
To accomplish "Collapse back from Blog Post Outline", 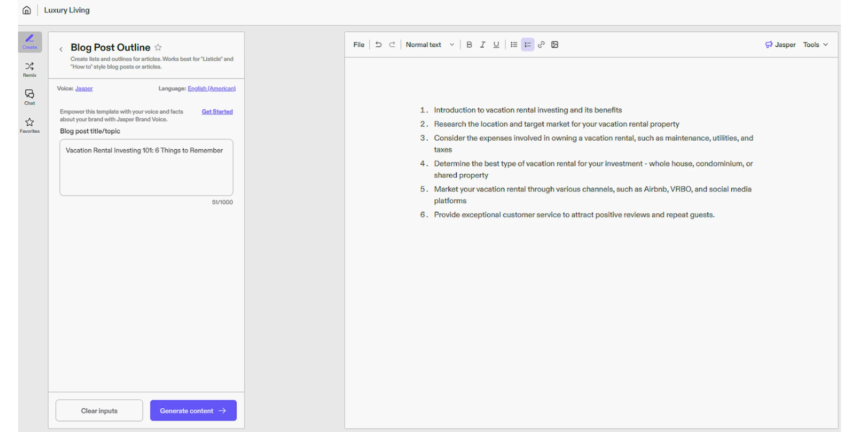I will pos(61,49).
